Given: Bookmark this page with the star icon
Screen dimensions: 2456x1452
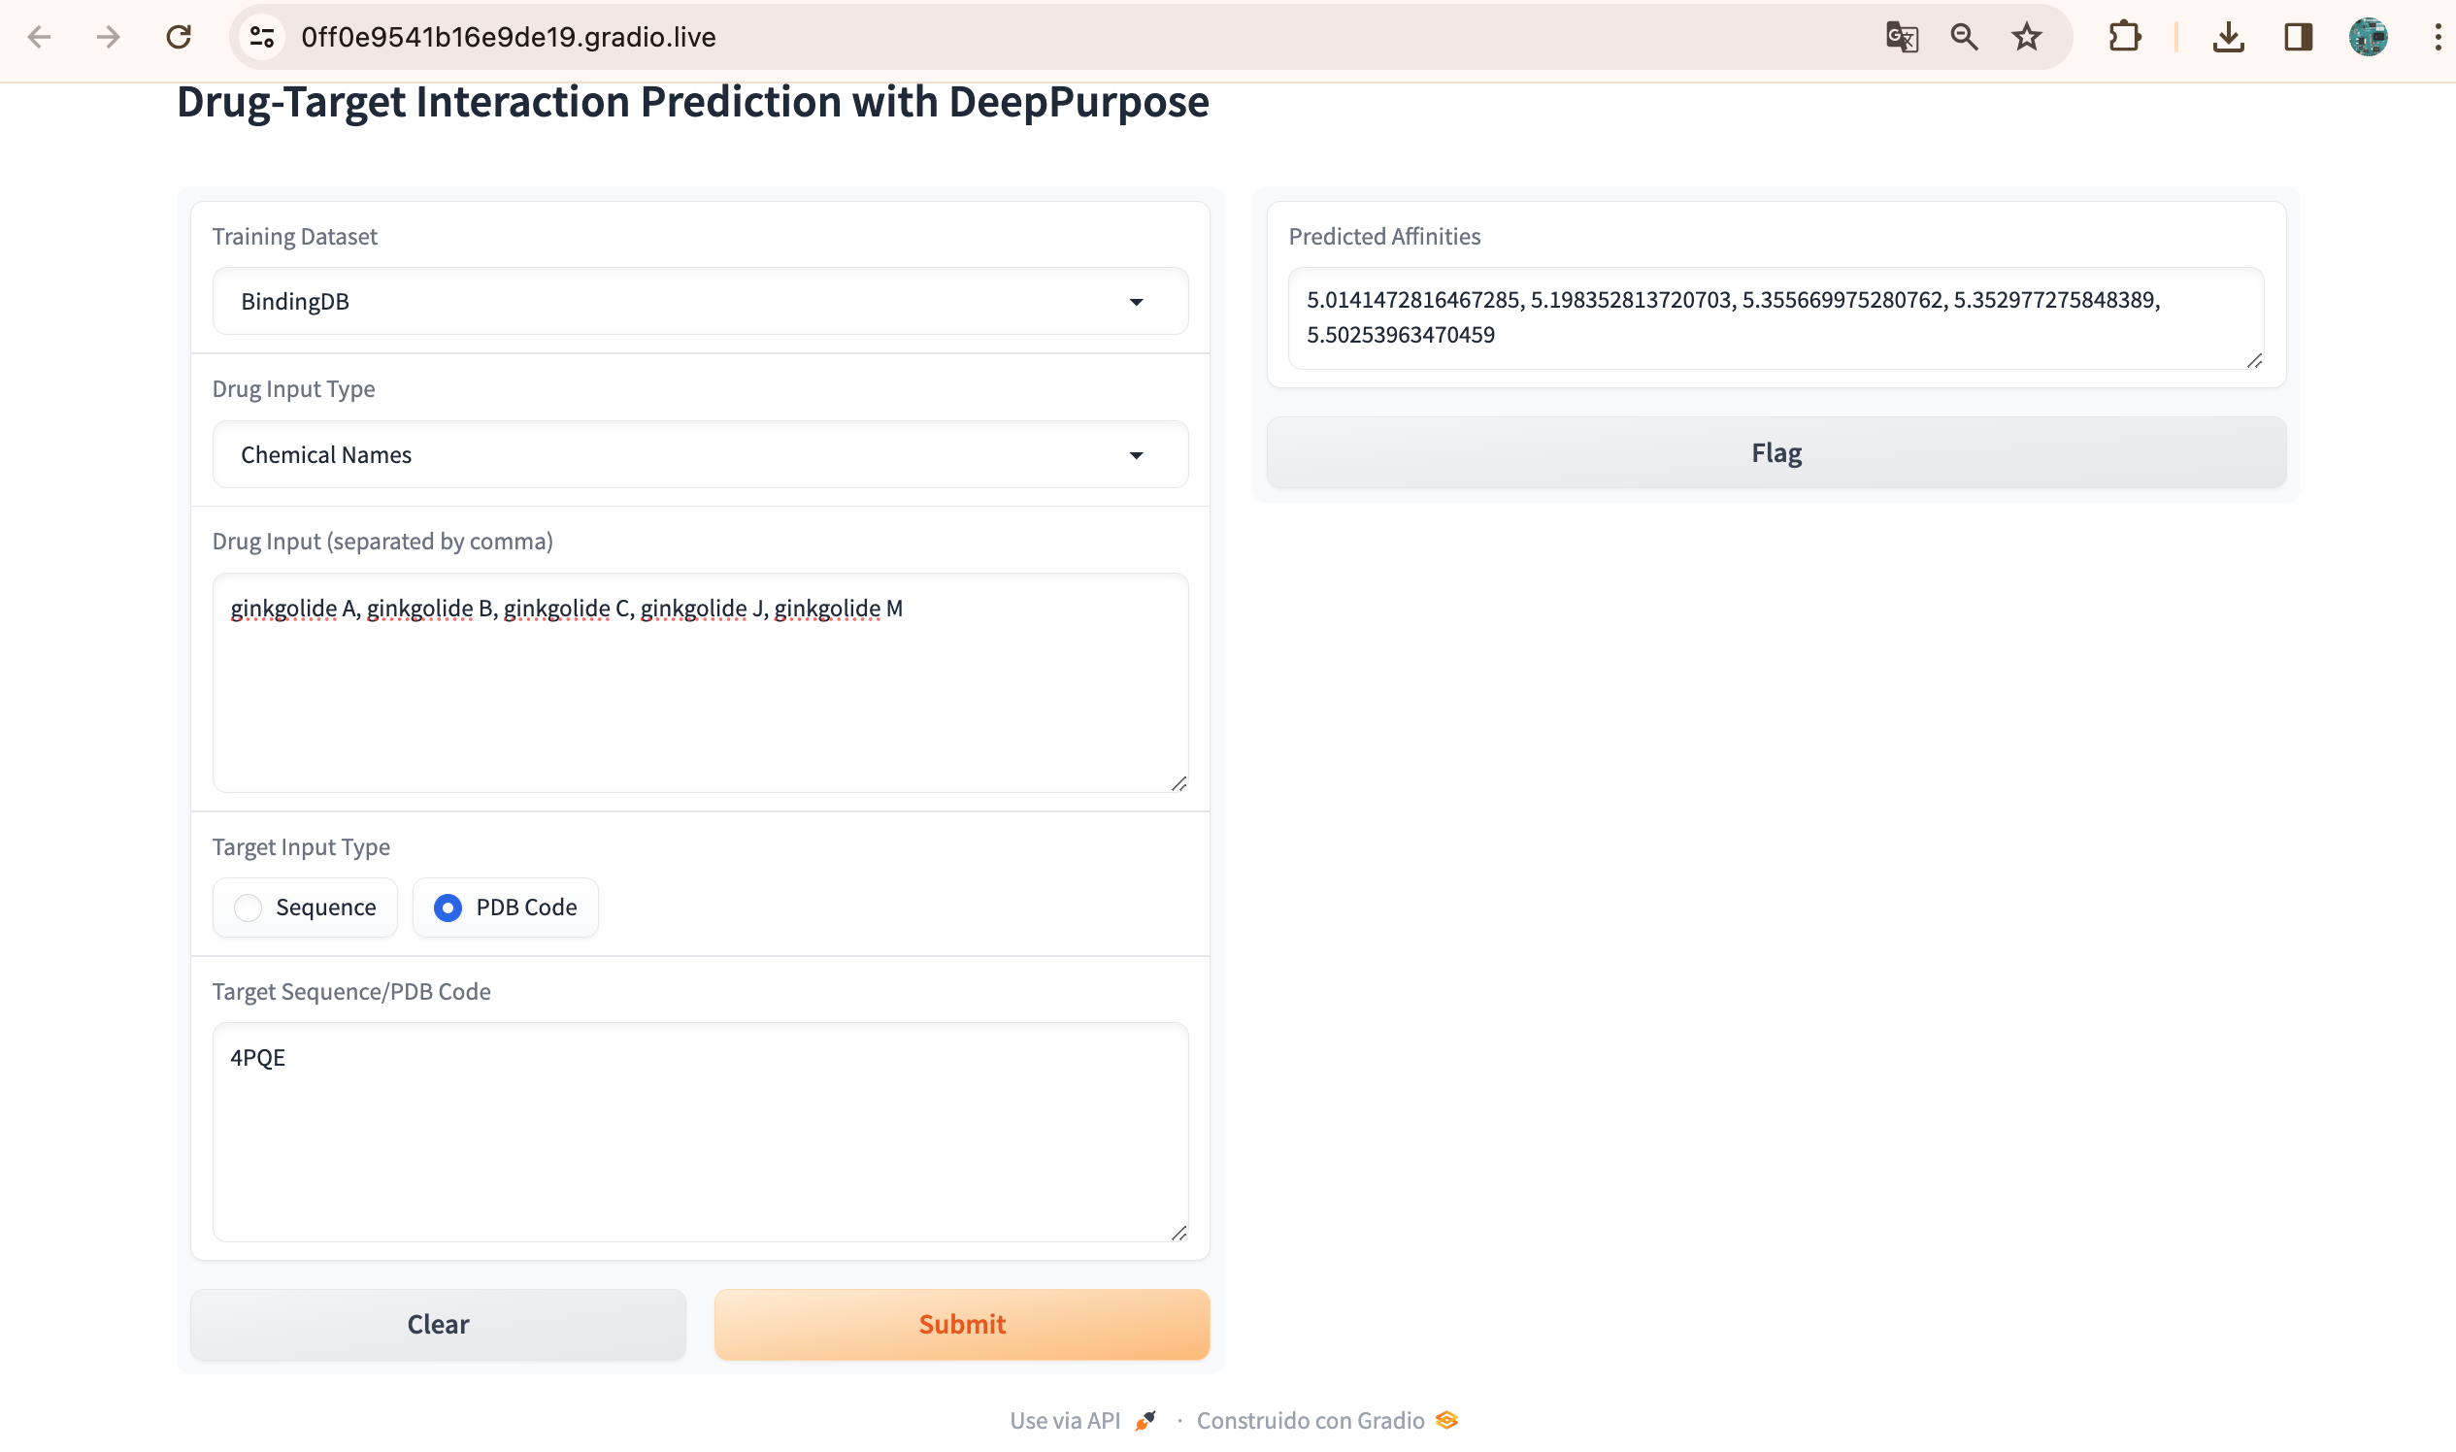Looking at the screenshot, I should pyautogui.click(x=2027, y=37).
